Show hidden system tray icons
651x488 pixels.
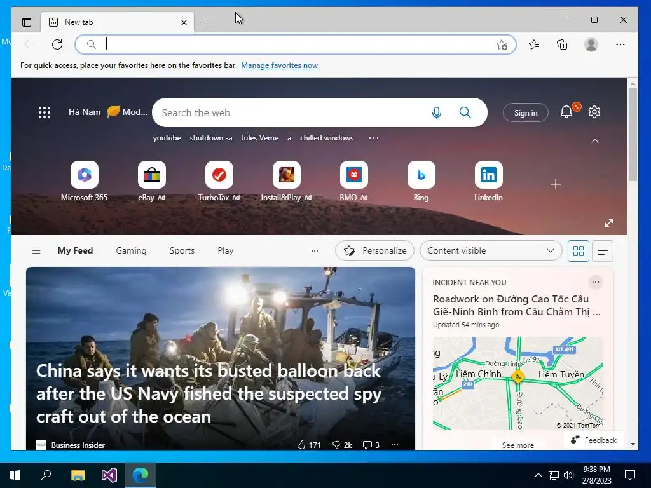point(538,475)
